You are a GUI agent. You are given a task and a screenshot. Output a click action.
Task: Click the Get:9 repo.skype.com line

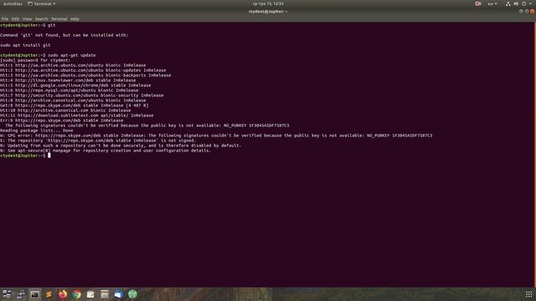pyautogui.click(x=75, y=105)
